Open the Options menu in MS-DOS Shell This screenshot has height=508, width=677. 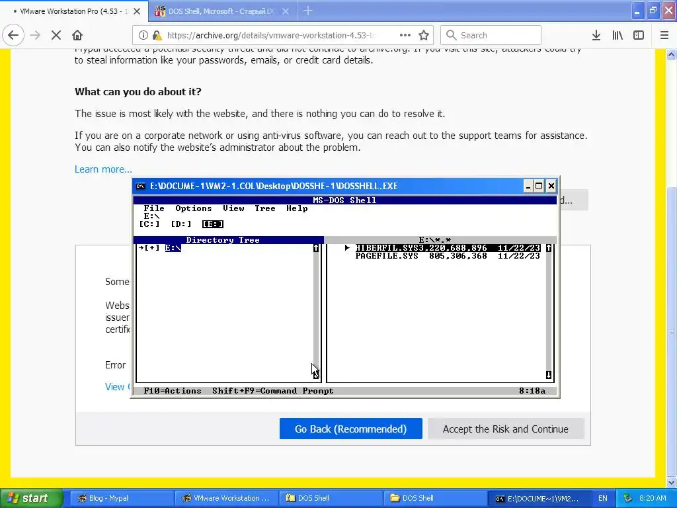click(x=194, y=208)
